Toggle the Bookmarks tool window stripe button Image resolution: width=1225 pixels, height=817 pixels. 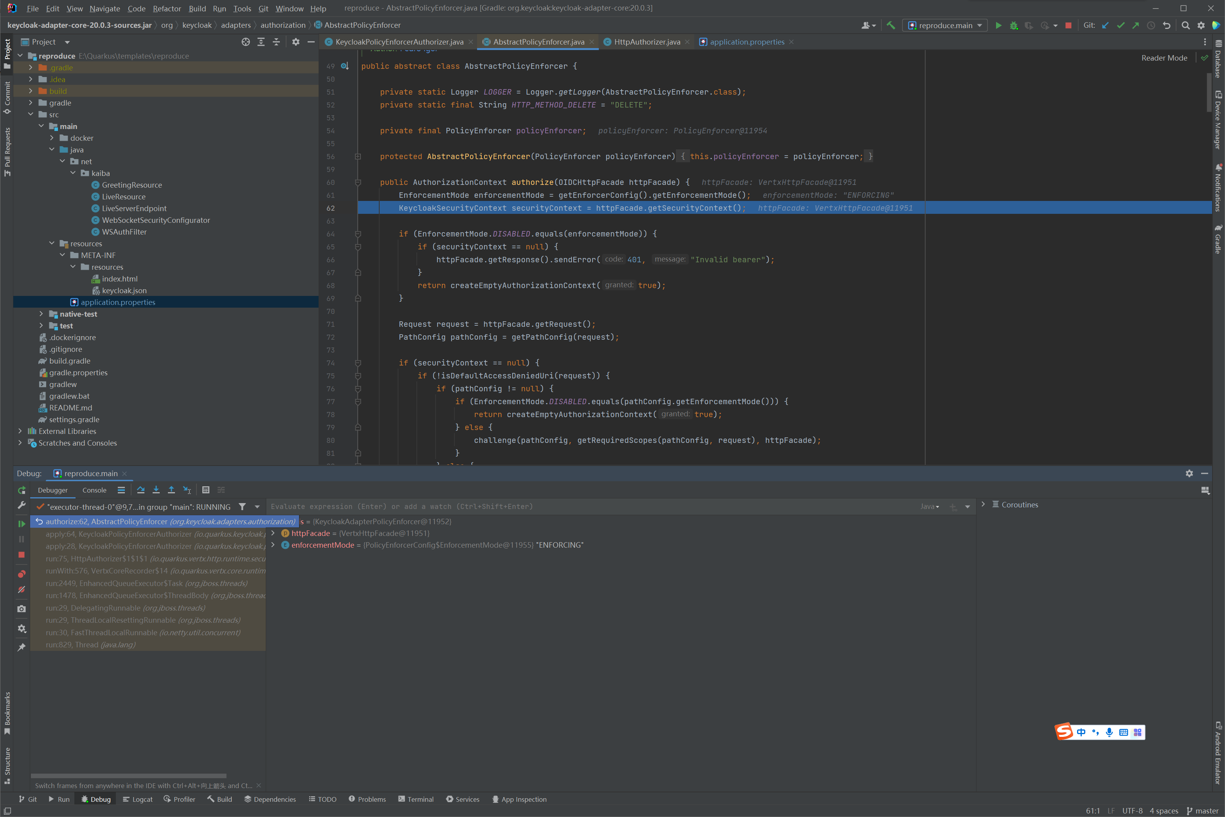click(7, 713)
